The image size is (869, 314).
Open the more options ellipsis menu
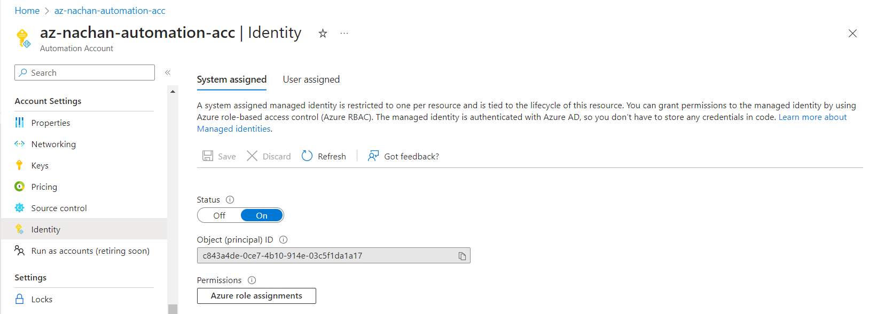coord(344,34)
